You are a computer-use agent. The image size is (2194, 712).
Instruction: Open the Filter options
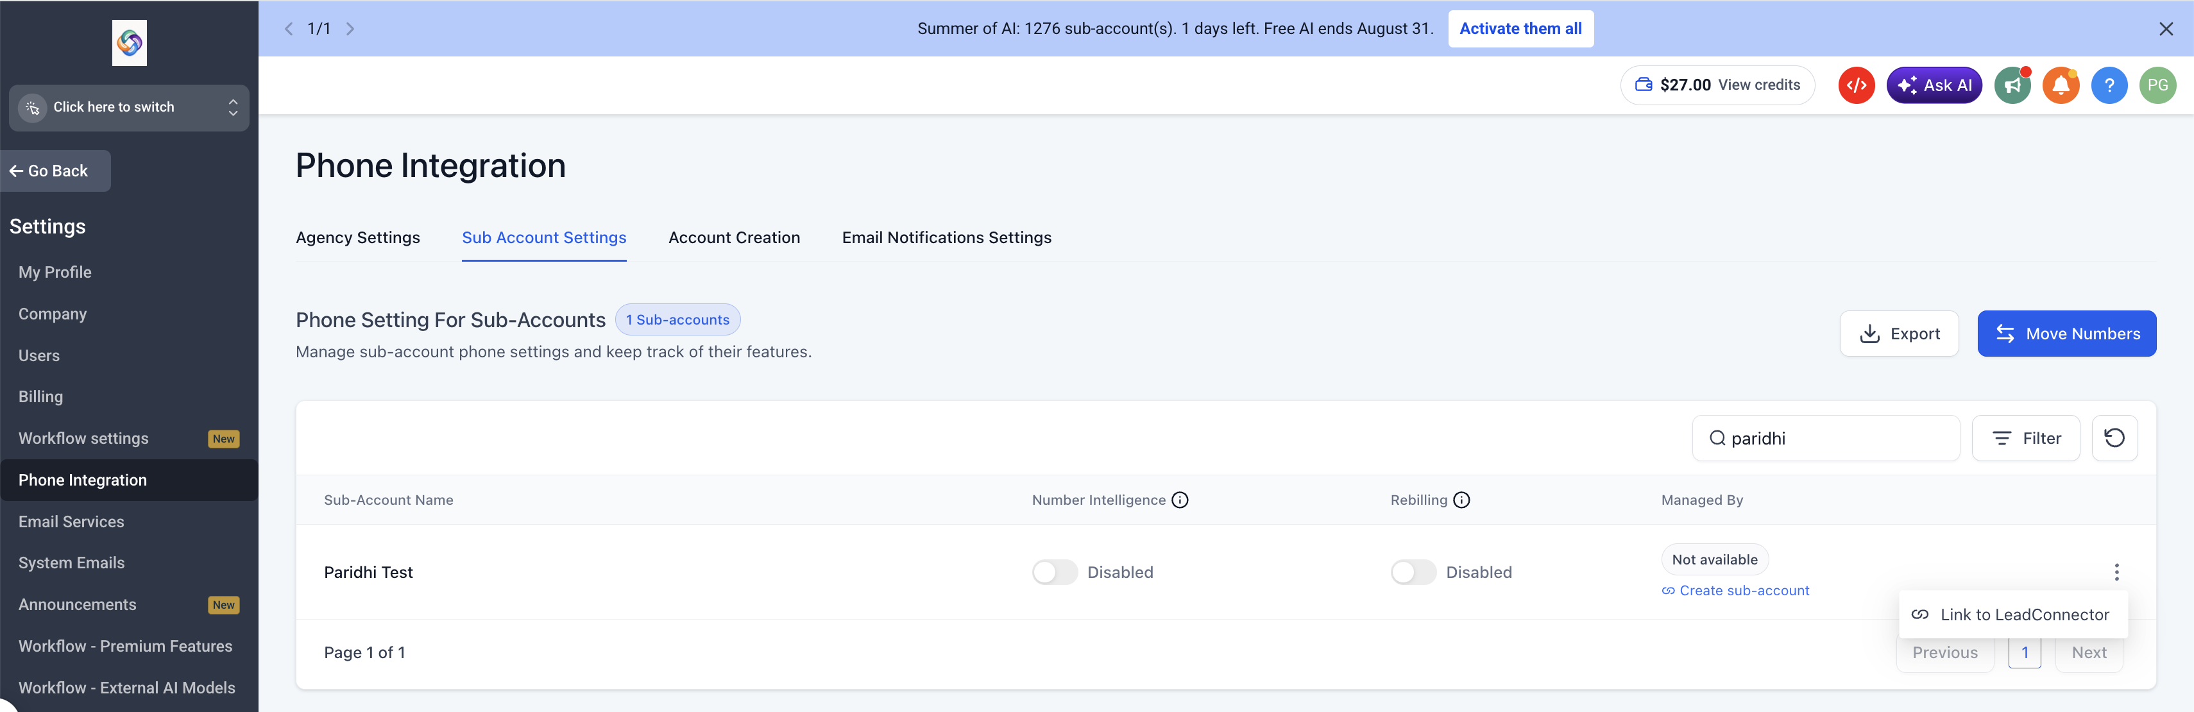[2025, 437]
